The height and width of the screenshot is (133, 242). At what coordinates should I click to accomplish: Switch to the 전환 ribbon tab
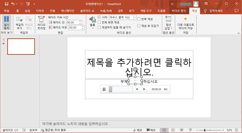coord(52,11)
